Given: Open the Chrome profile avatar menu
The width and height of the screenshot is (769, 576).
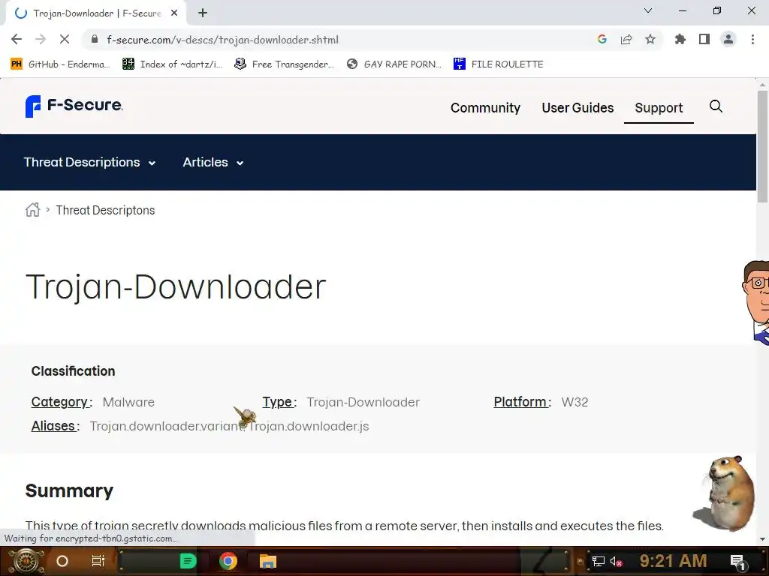Looking at the screenshot, I should 728,39.
